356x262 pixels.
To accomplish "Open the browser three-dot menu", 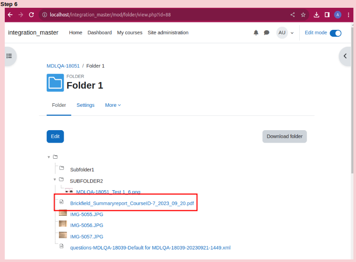I will click(349, 15).
